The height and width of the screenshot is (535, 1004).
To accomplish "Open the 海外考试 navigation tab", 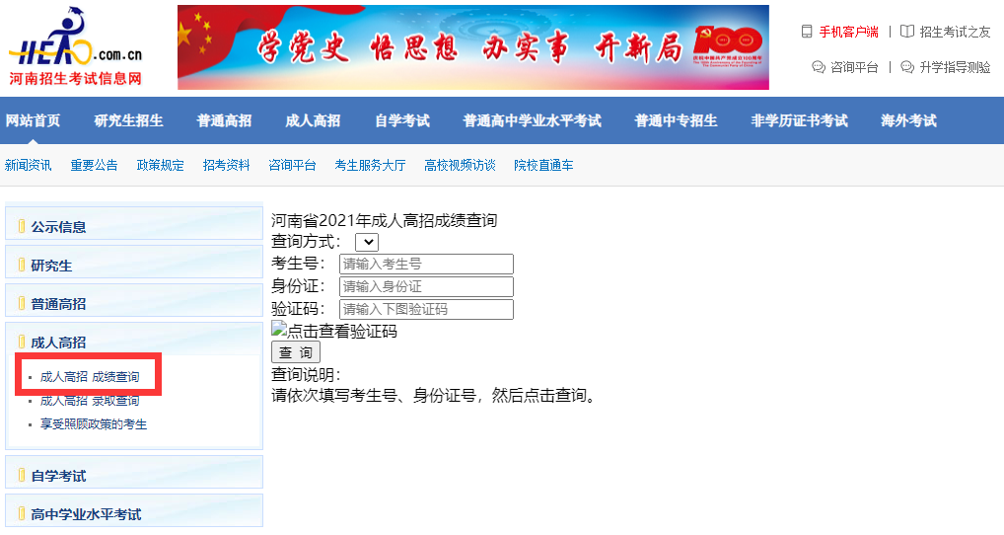I will tap(908, 120).
